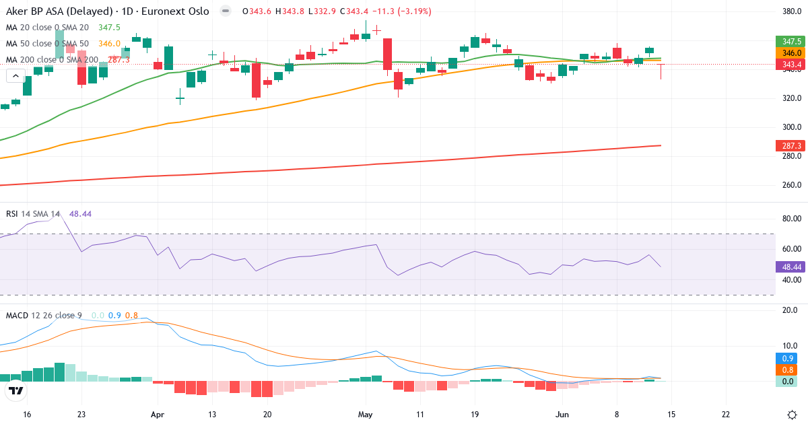The image size is (808, 424).
Task: Click the market status indicator beside Euronext Oslo
Action: click(226, 11)
